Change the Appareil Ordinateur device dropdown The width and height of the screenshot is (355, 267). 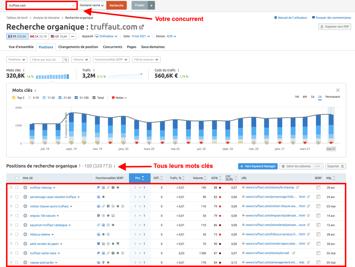tap(106, 36)
